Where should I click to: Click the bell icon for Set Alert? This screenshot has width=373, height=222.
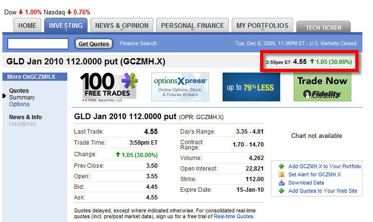tap(281, 174)
